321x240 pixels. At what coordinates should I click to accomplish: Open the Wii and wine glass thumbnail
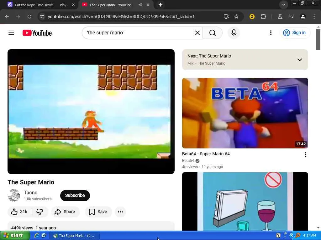245,202
